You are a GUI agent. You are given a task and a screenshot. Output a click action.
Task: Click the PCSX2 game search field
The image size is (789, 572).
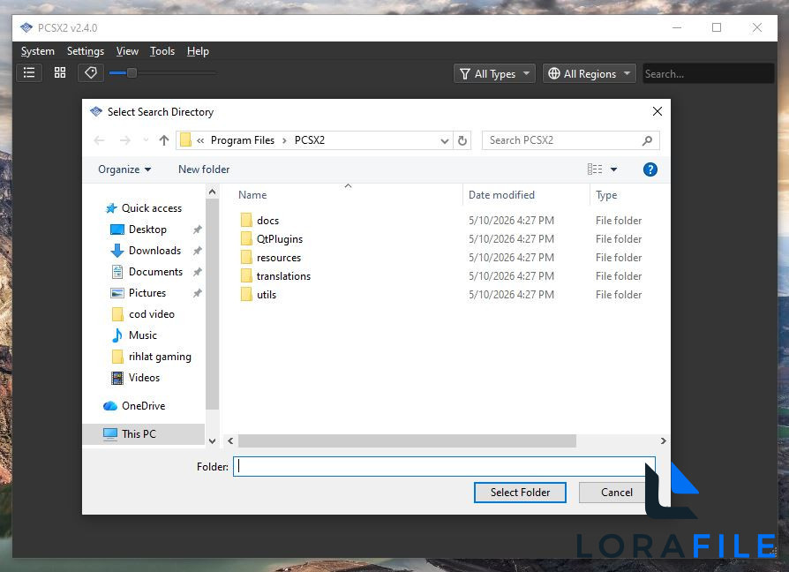tap(708, 73)
